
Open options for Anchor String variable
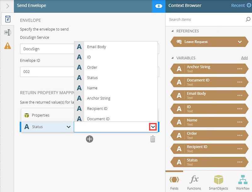[240, 69]
